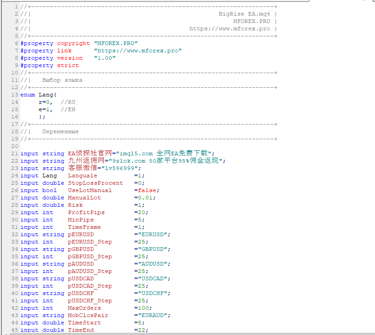Click the //EN comment after e=1

(68, 109)
